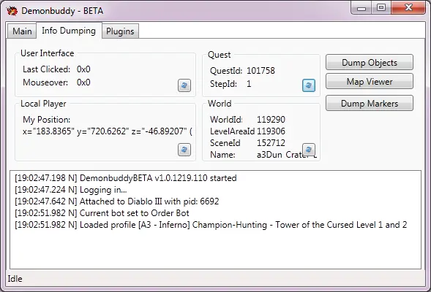Click the Demonbuddy app icon in title bar
431x292 pixels.
[x=12, y=11]
